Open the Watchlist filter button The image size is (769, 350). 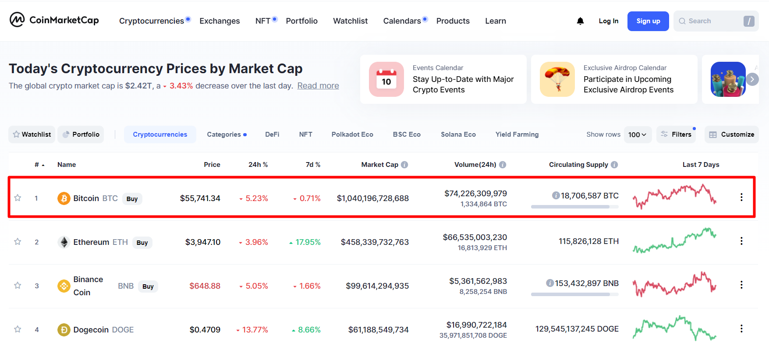[x=32, y=134]
